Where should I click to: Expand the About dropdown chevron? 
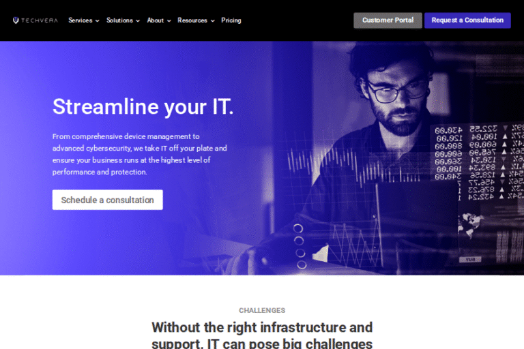tap(169, 20)
